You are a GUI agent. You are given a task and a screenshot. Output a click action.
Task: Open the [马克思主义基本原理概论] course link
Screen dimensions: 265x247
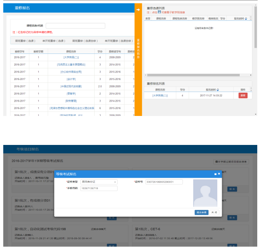click(x=71, y=65)
